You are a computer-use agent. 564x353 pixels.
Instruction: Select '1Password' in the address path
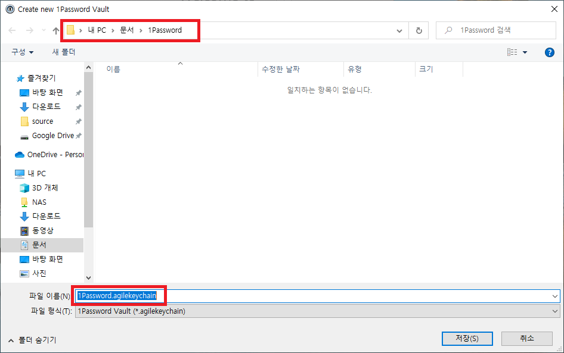pos(165,30)
